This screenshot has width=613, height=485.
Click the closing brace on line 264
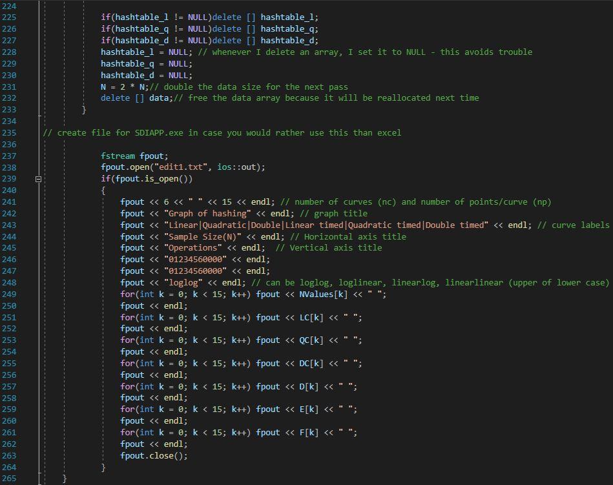(x=101, y=467)
